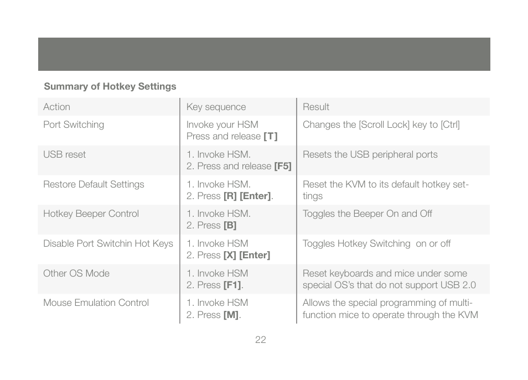Click the Resets the USB peripheral ports text
The image size is (528, 380).
pyautogui.click(x=370, y=154)
